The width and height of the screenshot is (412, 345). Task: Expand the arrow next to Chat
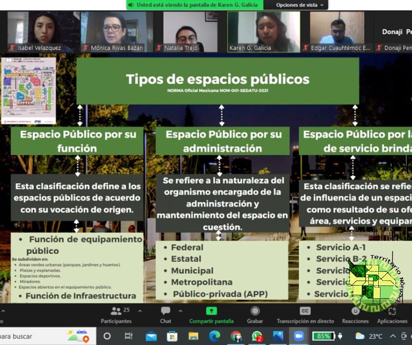(181, 311)
